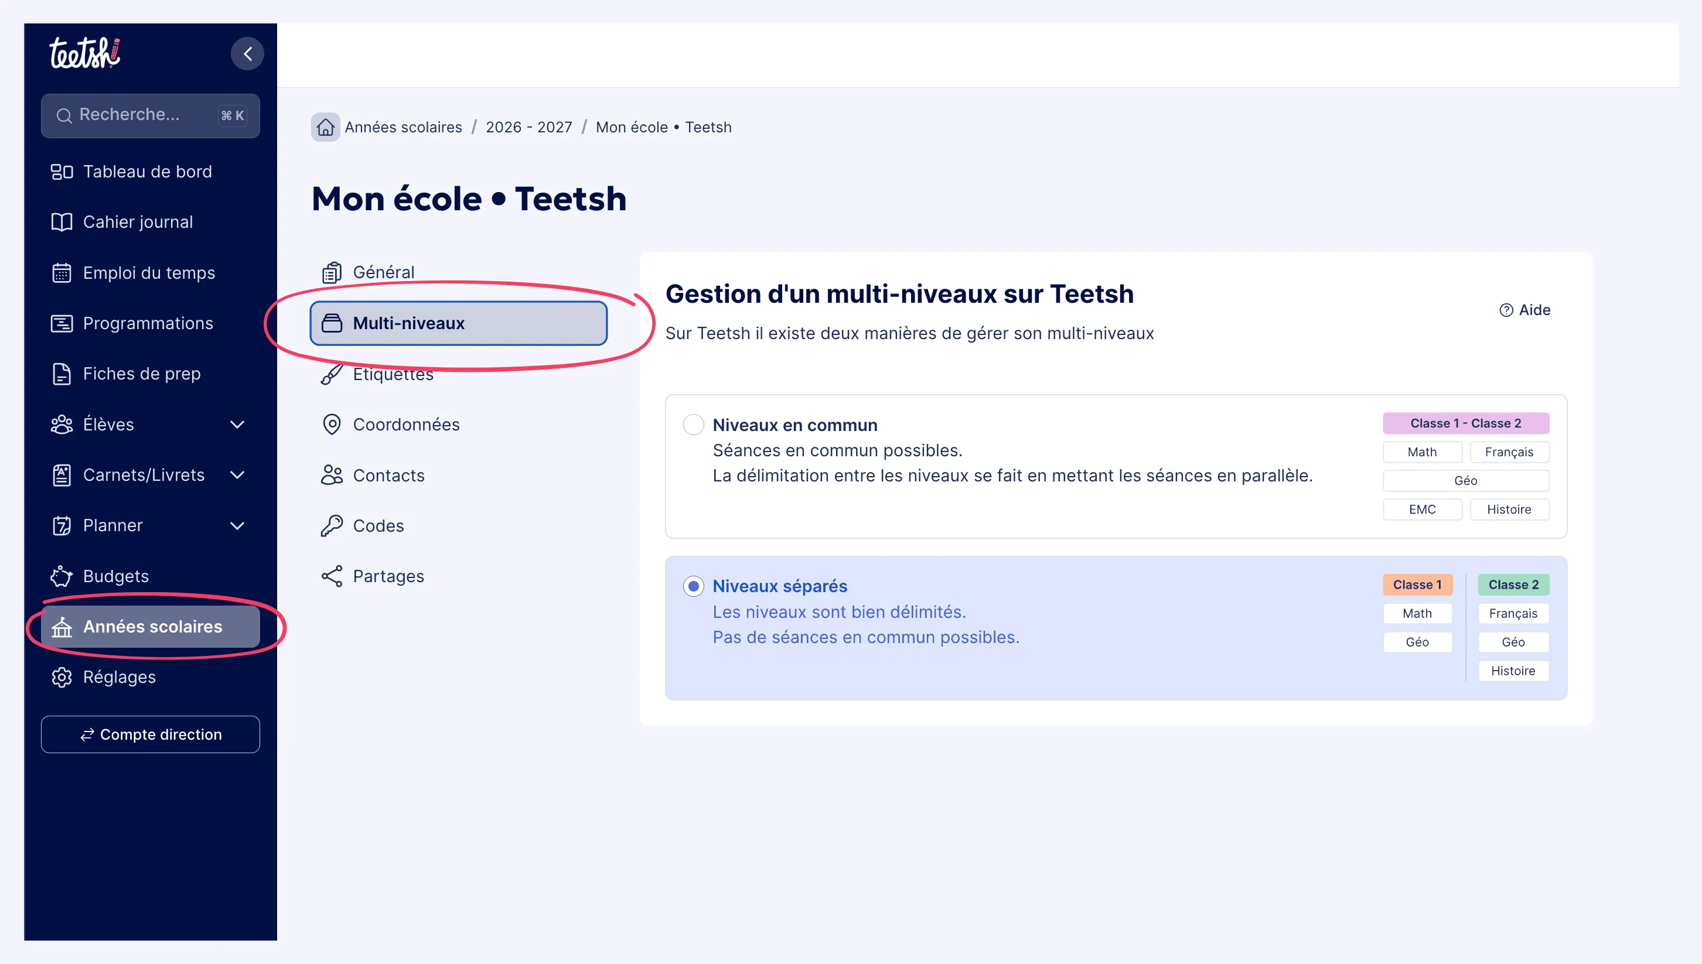This screenshot has width=1702, height=964.
Task: Go to Emploi du temps
Action: pos(151,273)
